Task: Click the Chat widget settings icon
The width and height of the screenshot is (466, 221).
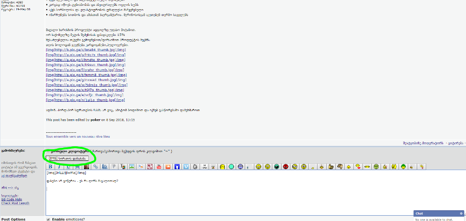Action: [x=461, y=213]
